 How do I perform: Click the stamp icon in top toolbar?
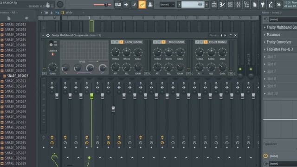click(150, 5)
